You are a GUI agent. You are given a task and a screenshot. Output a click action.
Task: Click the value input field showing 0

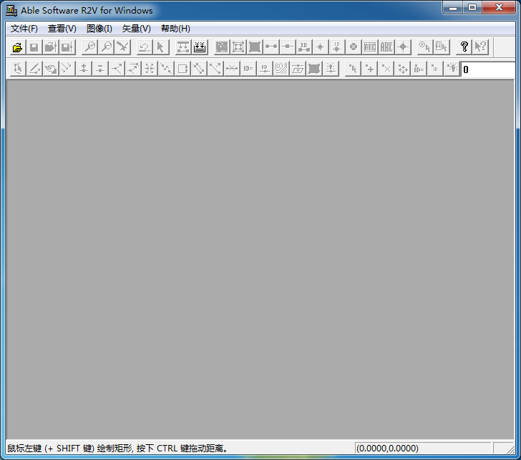click(x=488, y=70)
